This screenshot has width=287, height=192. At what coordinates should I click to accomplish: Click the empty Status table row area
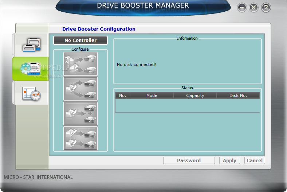click(x=188, y=105)
